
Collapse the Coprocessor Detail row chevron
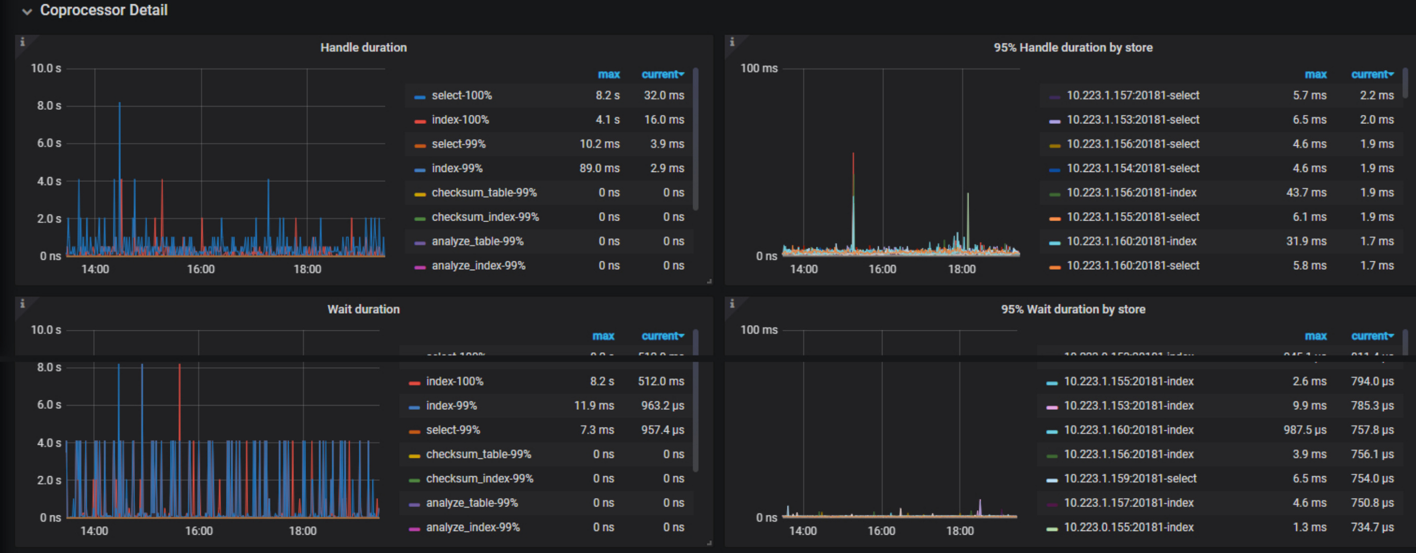(26, 11)
